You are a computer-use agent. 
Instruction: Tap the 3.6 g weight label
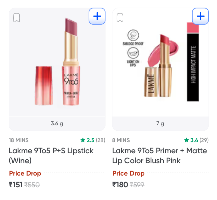click(57, 123)
